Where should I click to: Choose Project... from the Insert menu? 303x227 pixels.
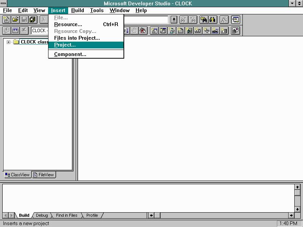click(64, 45)
